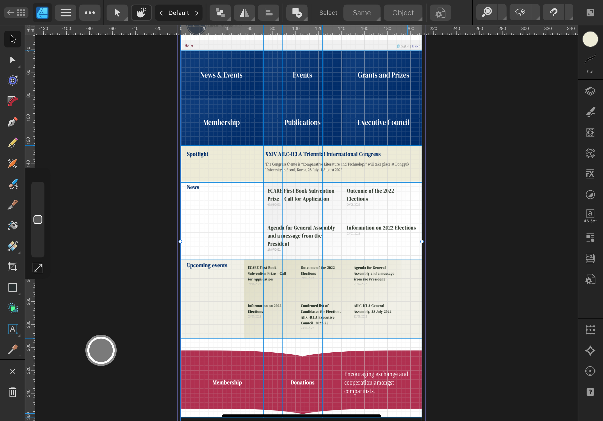
Task: Switch to next toolbar preset after Default
Action: pyautogui.click(x=197, y=13)
